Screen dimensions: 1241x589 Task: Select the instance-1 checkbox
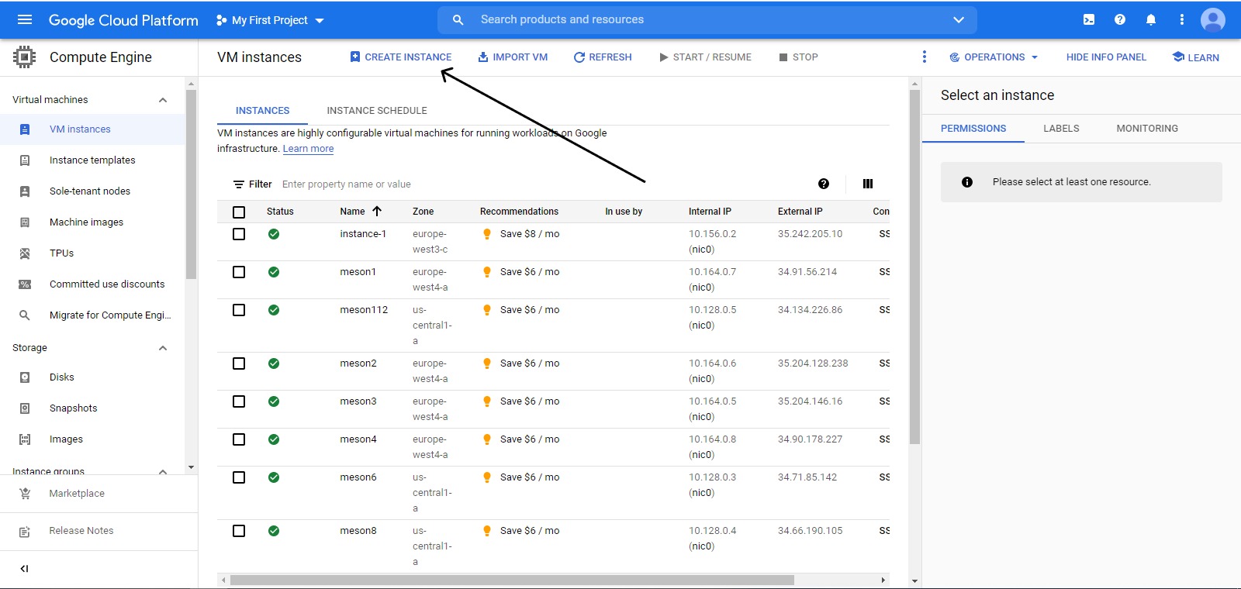(239, 234)
